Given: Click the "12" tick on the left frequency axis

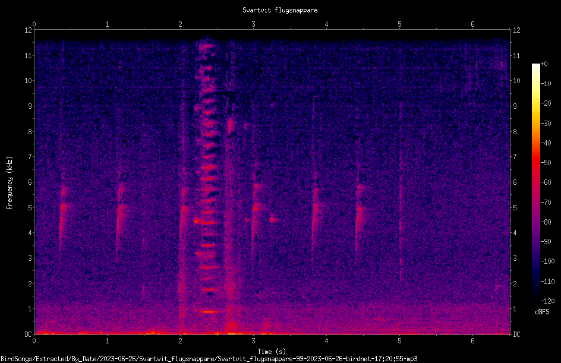Looking at the screenshot, I should click(x=28, y=30).
